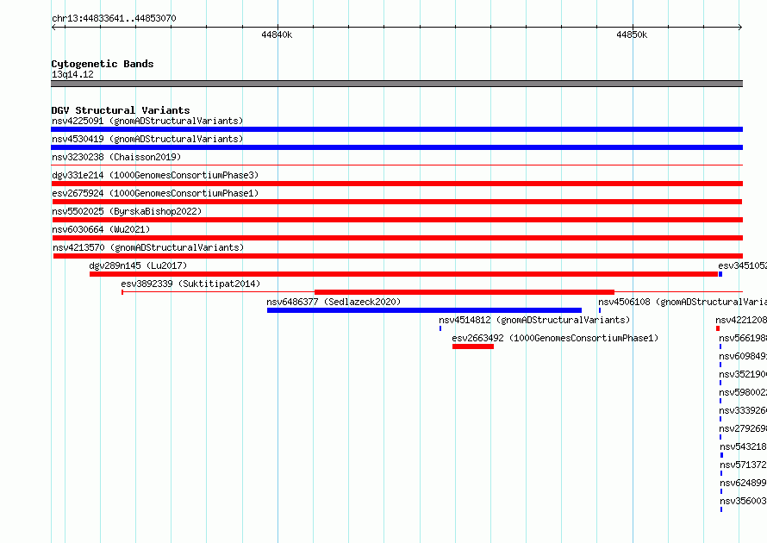Click the 13q14.12 band label
The height and width of the screenshot is (543, 767).
[72, 74]
